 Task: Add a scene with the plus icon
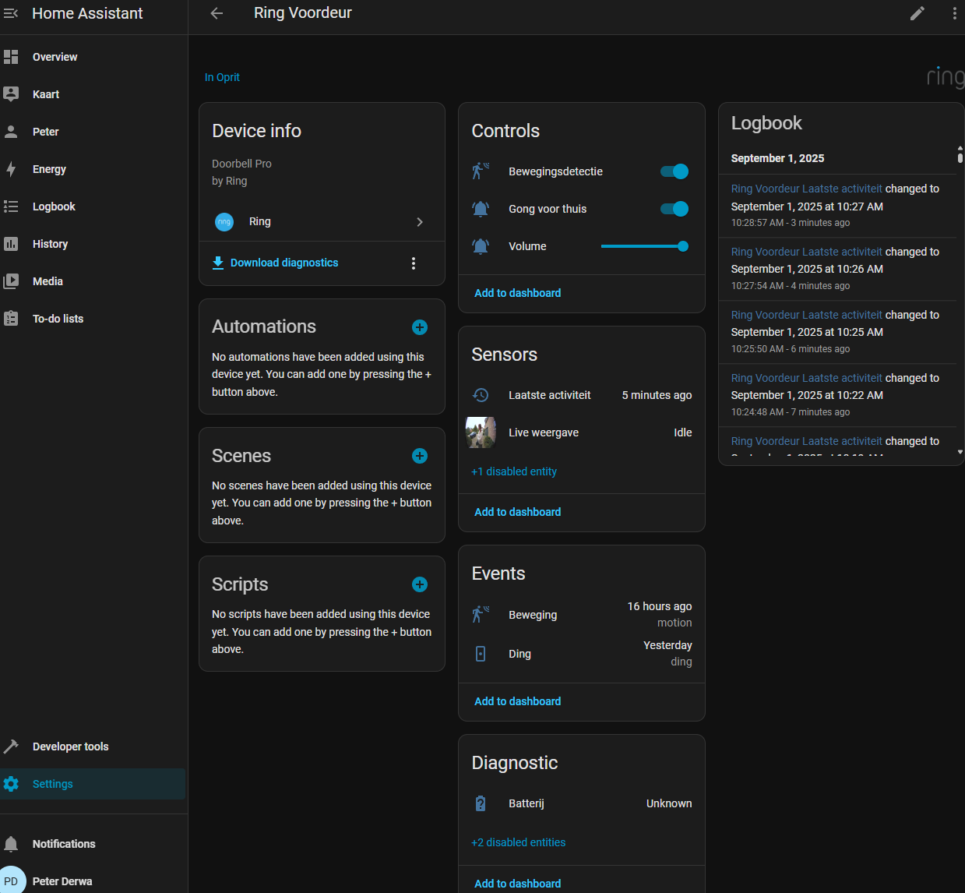[420, 456]
